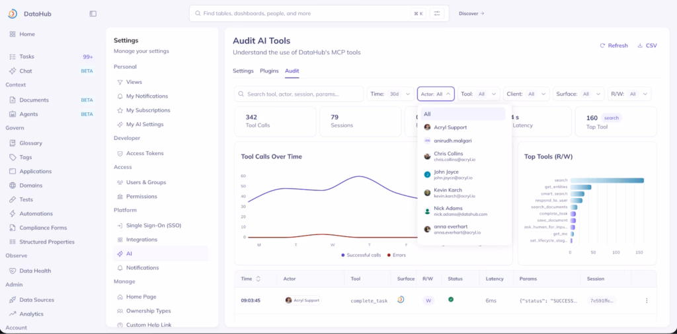Expand the Client filter dropdown
The height and width of the screenshot is (334, 677).
coord(526,94)
